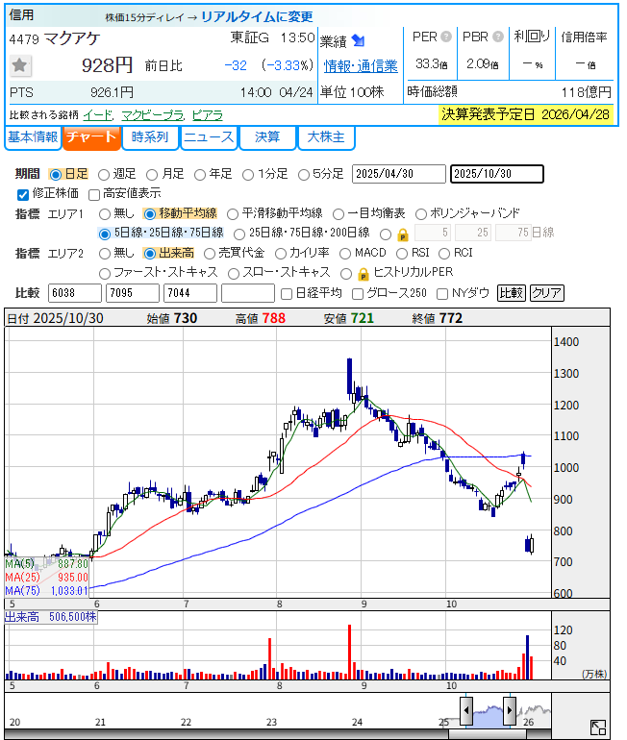Screen dimensions: 627x740
Task: Choose 25日線・75日線・200日線 option
Action: tap(239, 234)
